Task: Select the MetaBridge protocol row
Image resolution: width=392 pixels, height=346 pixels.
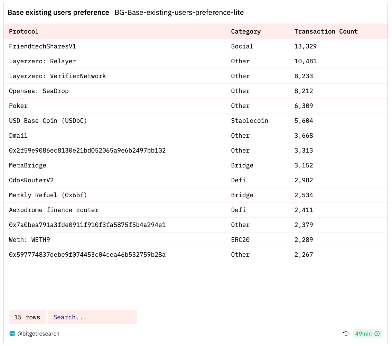Action: (x=28, y=165)
